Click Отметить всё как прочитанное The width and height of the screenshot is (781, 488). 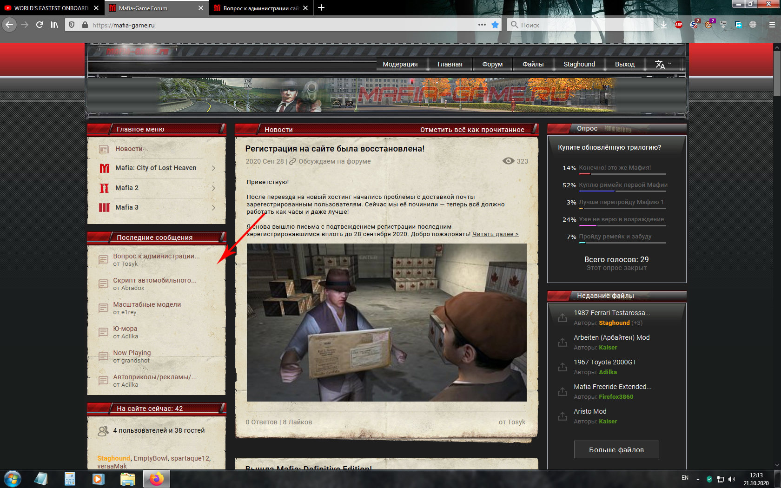tap(472, 130)
